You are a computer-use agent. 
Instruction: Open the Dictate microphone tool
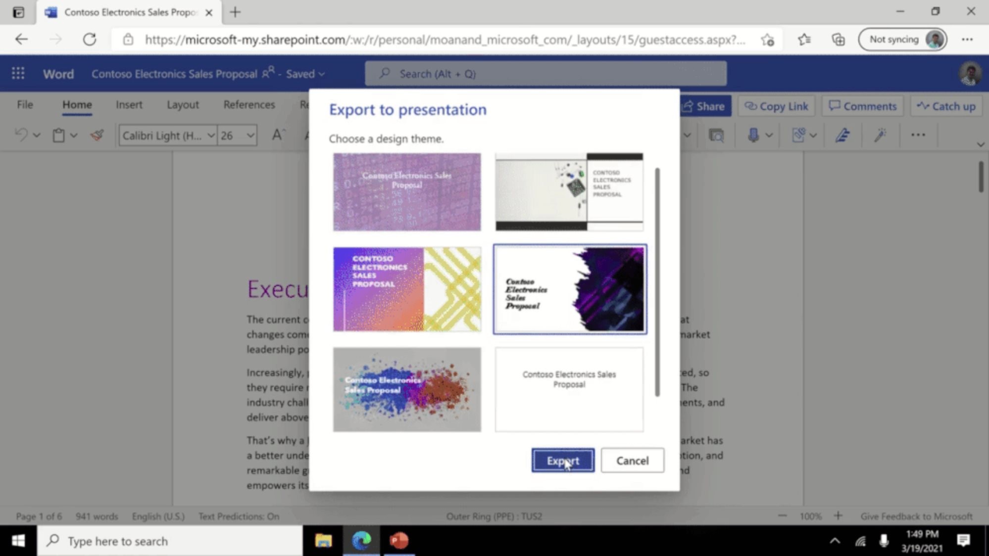click(x=753, y=135)
